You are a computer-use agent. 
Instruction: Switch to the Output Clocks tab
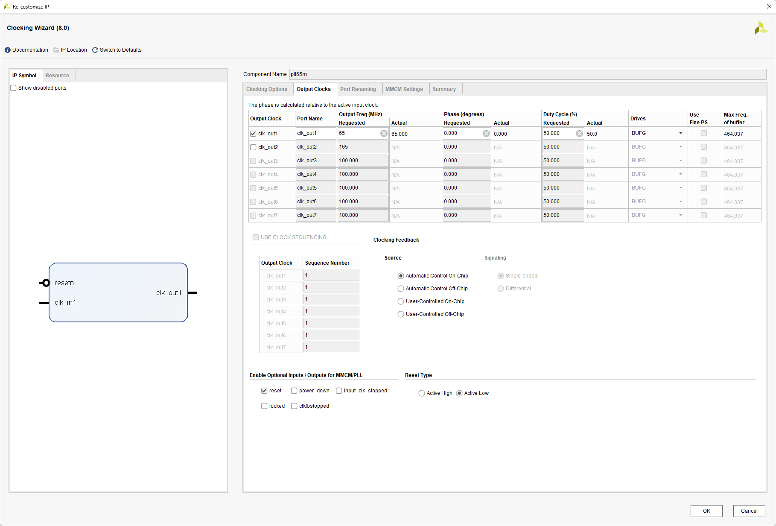[314, 89]
